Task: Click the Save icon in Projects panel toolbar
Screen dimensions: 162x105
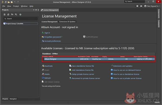Action: point(4,15)
